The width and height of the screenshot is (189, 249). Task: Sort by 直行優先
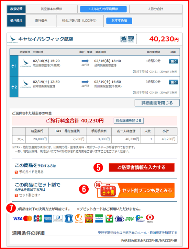(41, 21)
